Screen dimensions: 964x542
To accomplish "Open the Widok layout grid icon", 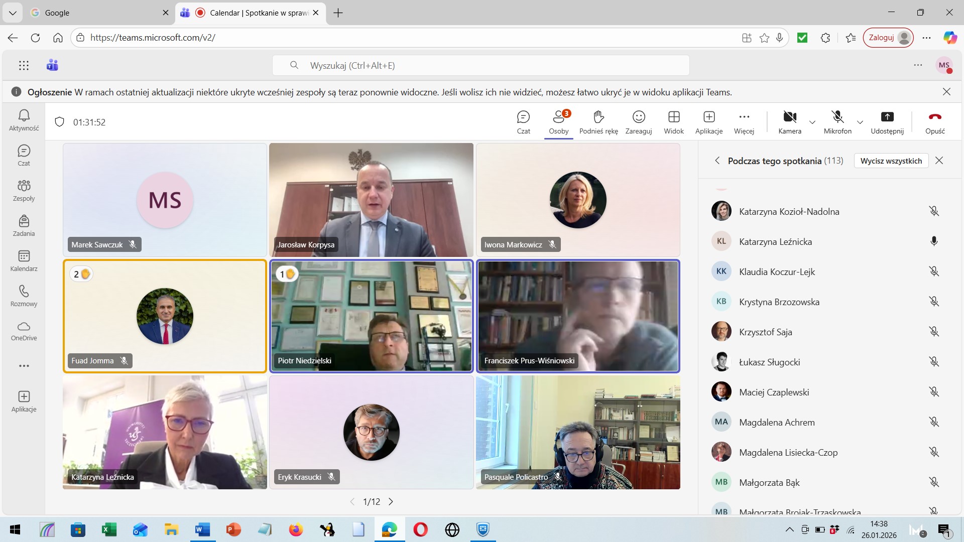I will (x=674, y=117).
